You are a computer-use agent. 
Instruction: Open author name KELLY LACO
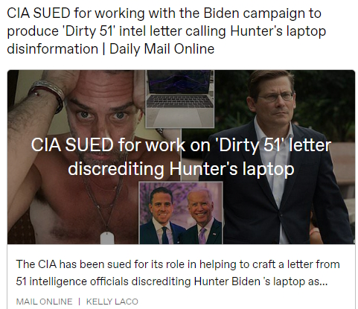(x=112, y=302)
